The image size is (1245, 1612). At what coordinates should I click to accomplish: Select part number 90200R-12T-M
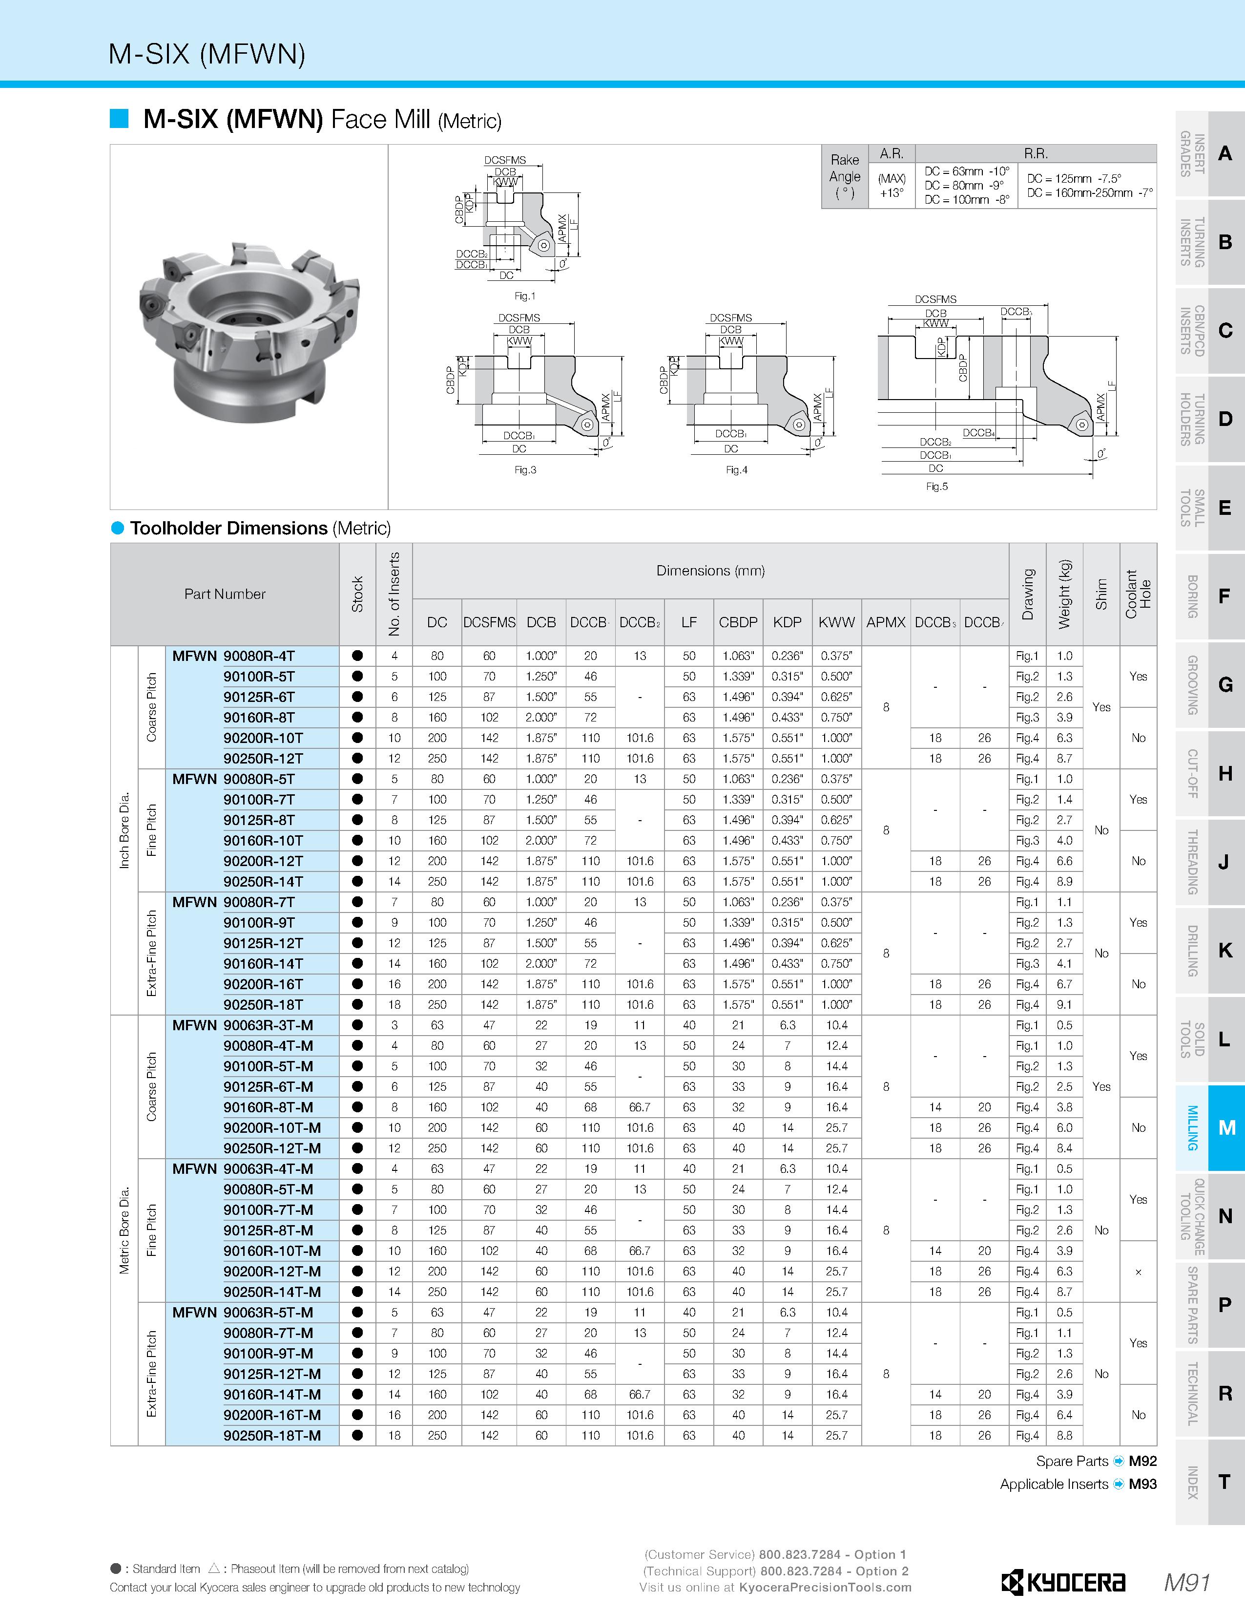coord(272,1271)
